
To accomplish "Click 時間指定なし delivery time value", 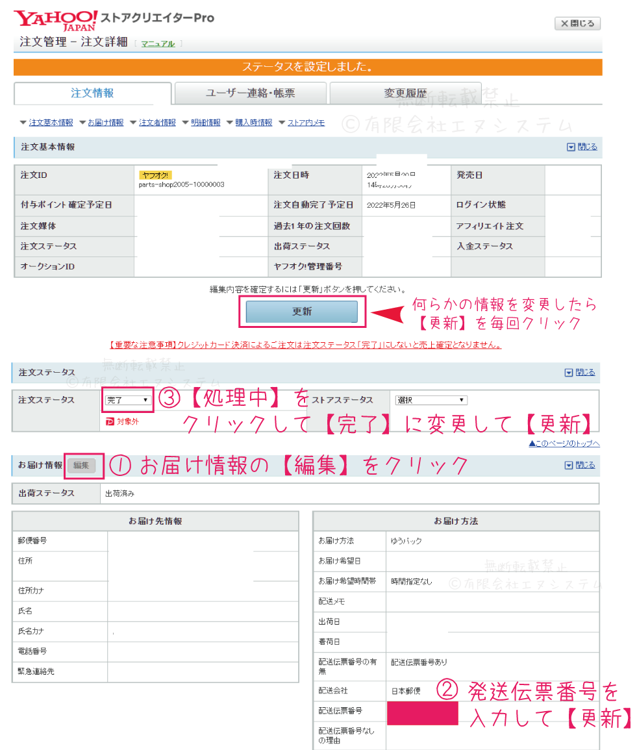I will pos(411,581).
